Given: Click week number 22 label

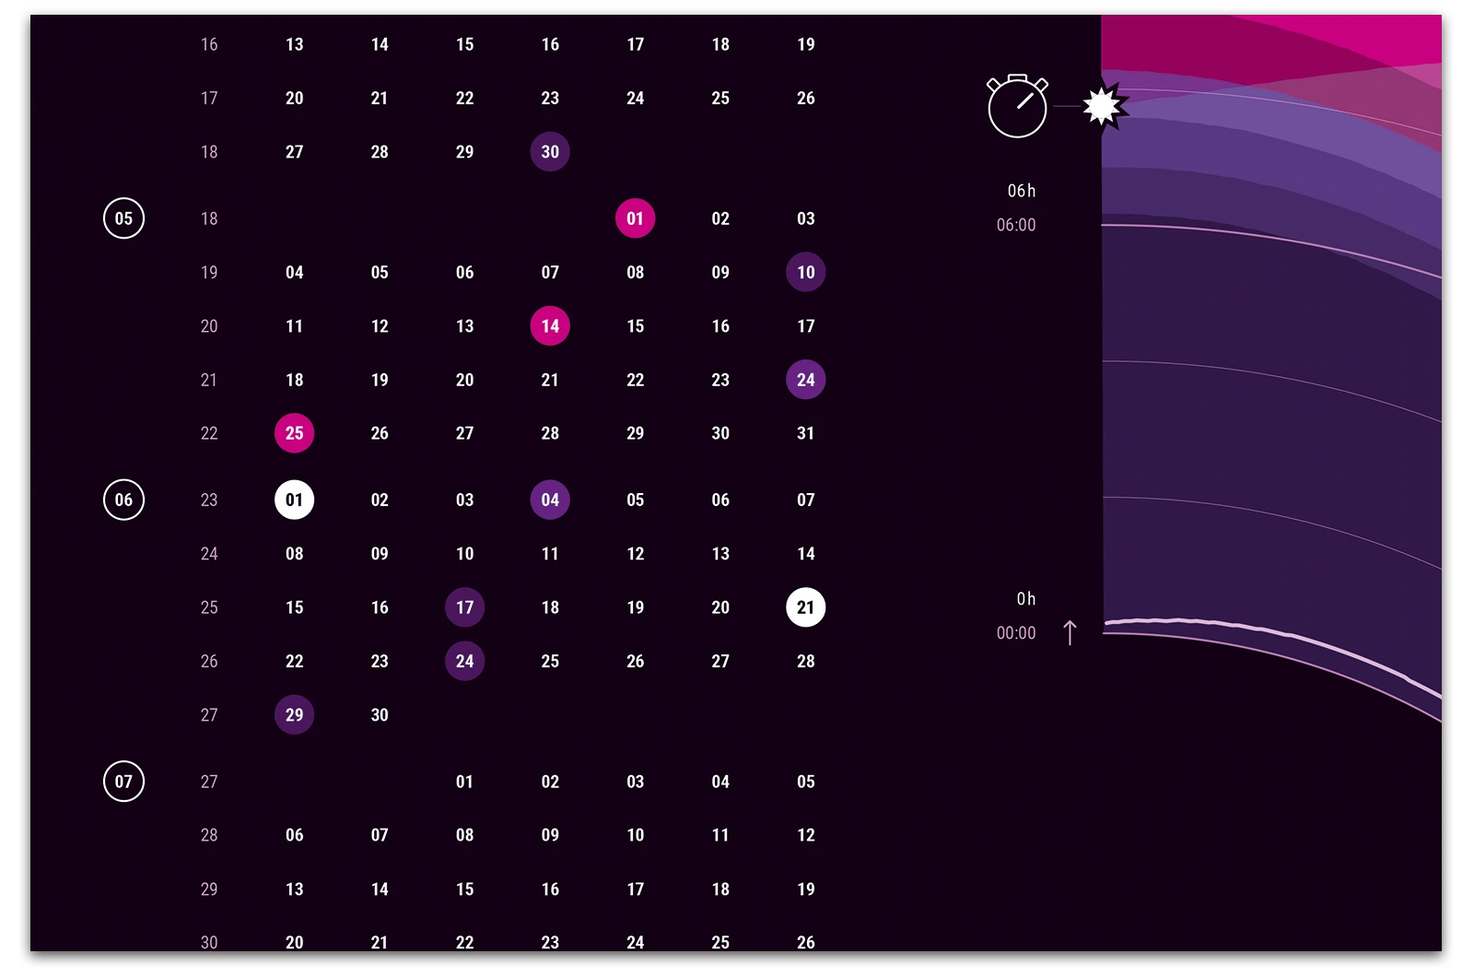Looking at the screenshot, I should (x=209, y=433).
